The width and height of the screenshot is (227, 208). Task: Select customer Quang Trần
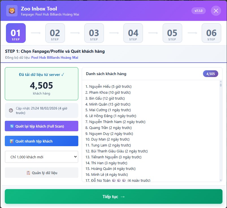tap(109, 128)
